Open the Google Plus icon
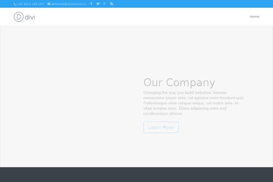The image size is (273, 182). [x=105, y=4]
